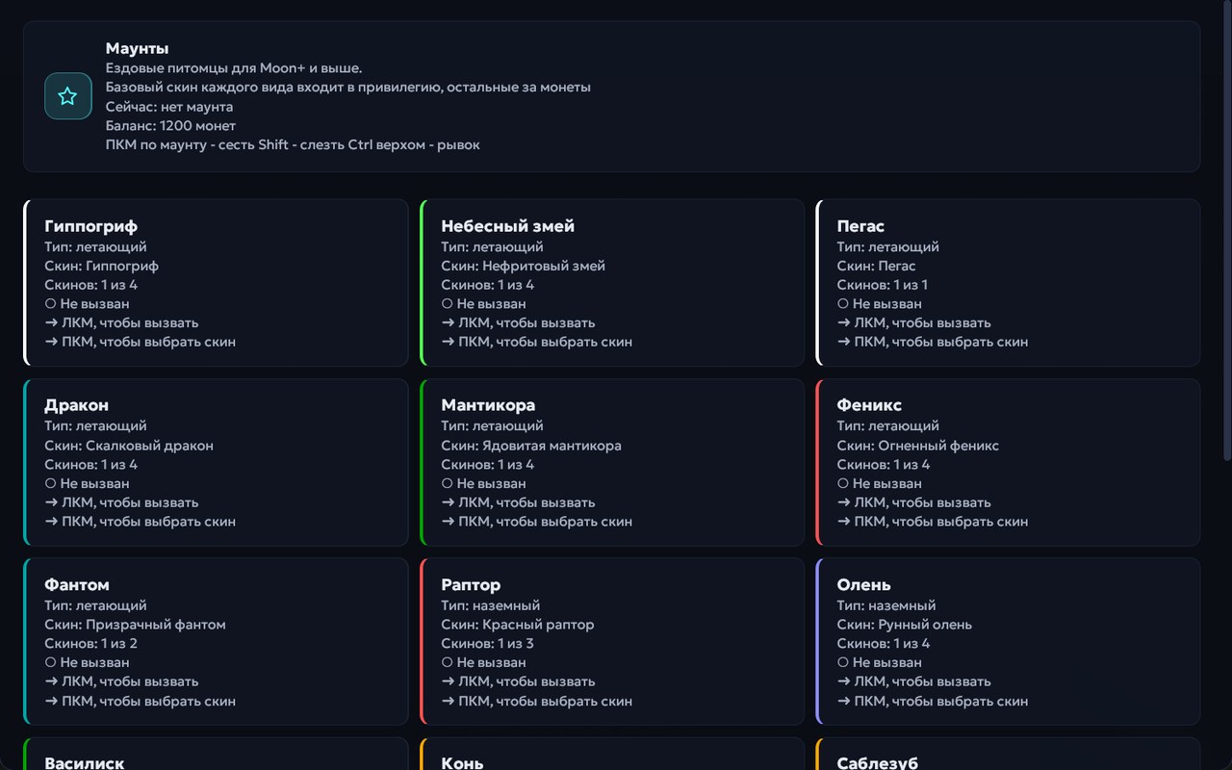1232x770 pixels.
Task: Click "ЛКМ, чтобы вызвать" on Дракон card
Action: (x=121, y=502)
